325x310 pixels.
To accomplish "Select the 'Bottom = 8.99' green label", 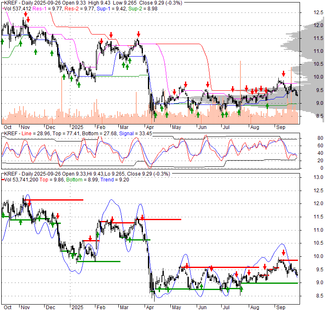I will click(82, 180).
